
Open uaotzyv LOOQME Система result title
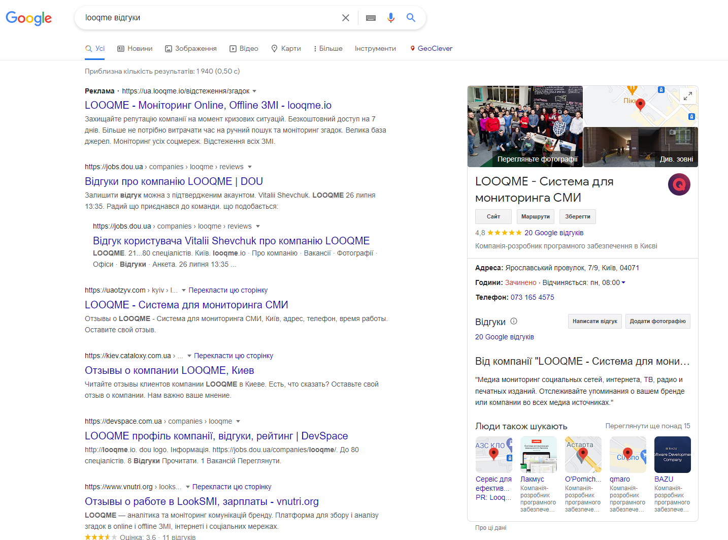(186, 305)
